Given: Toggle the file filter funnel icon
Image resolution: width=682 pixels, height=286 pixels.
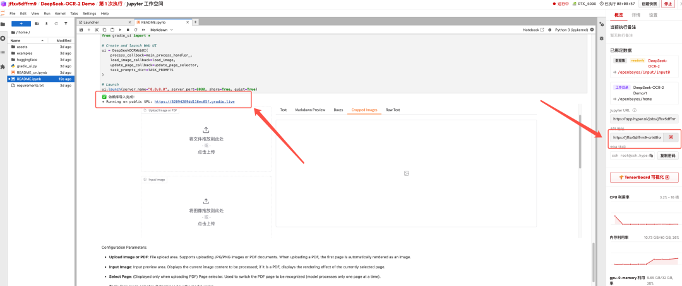Looking at the screenshot, I should [x=66, y=23].
